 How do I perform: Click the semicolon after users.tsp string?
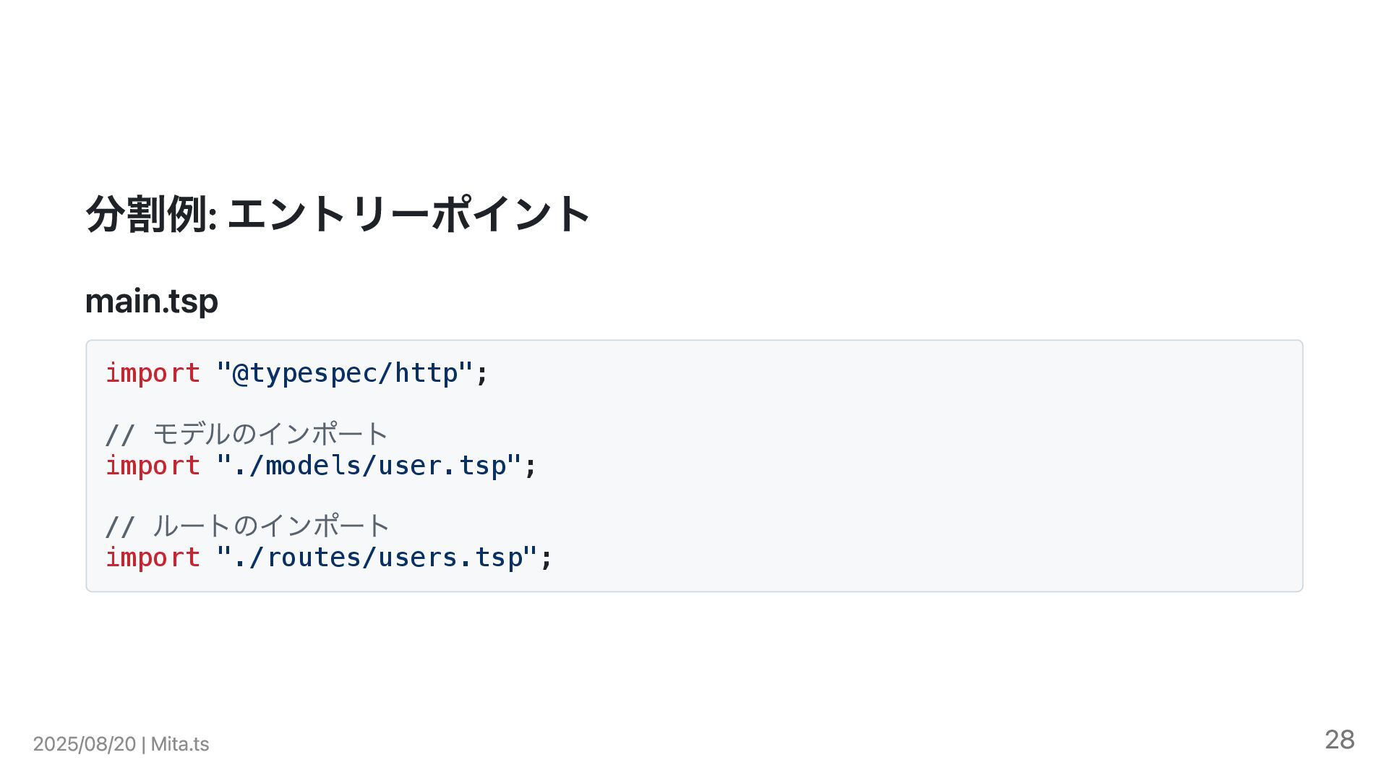pyautogui.click(x=547, y=559)
